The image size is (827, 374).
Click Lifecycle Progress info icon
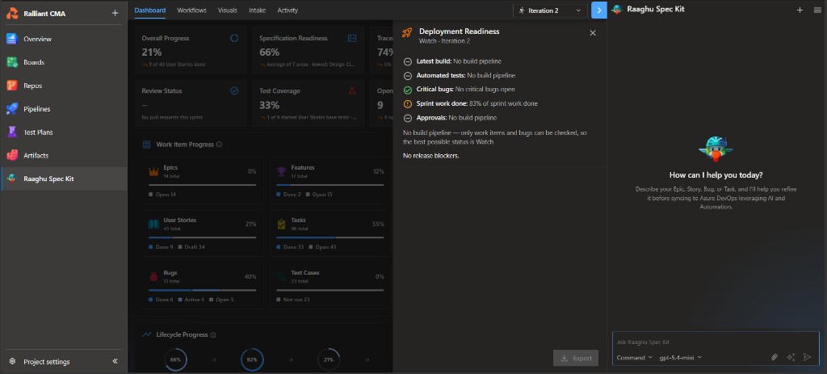click(x=213, y=335)
